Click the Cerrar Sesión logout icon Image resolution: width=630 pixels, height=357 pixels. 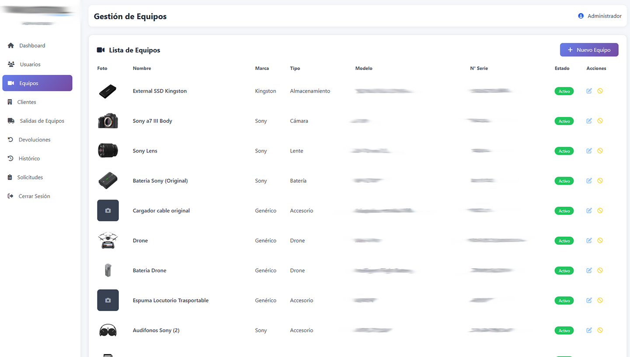(10, 196)
